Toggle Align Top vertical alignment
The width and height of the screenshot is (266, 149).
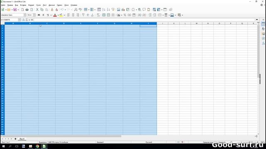pyautogui.click(x=83, y=15)
